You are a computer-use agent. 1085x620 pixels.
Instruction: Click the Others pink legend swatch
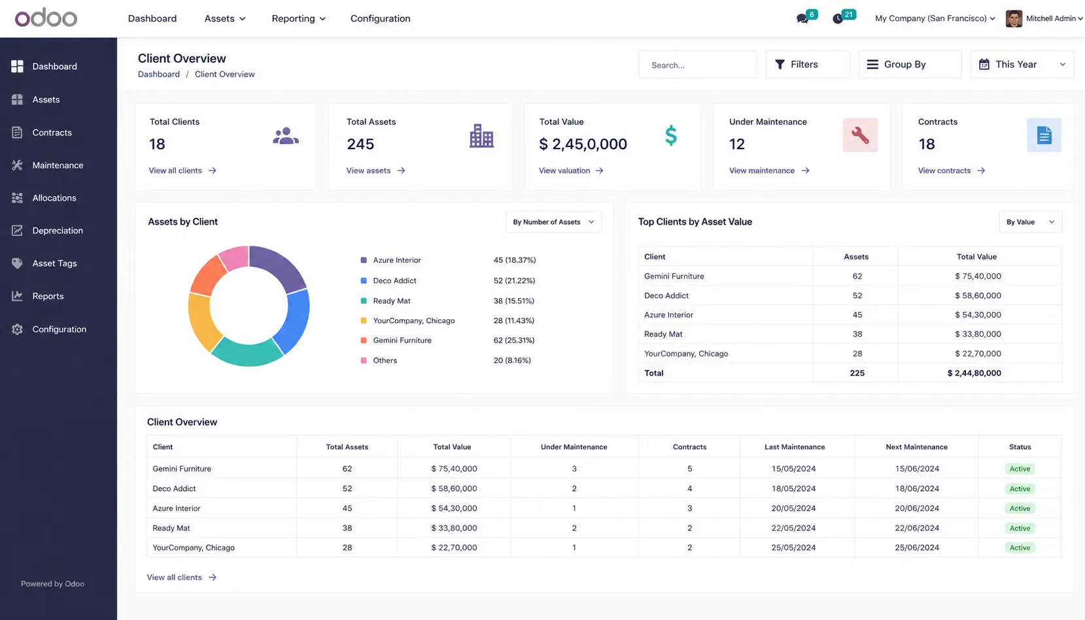click(364, 360)
